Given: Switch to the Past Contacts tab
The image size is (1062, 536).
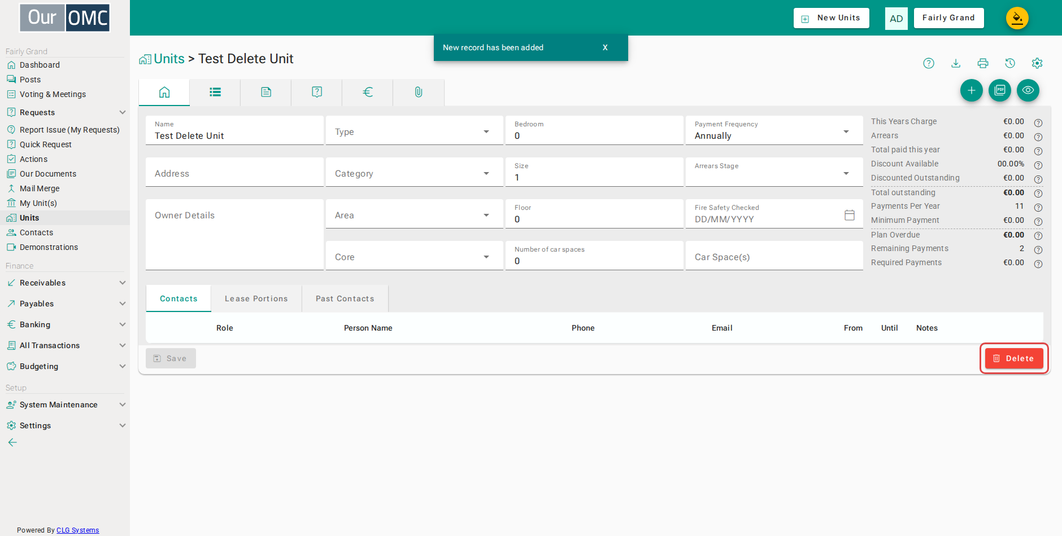Looking at the screenshot, I should [x=345, y=298].
